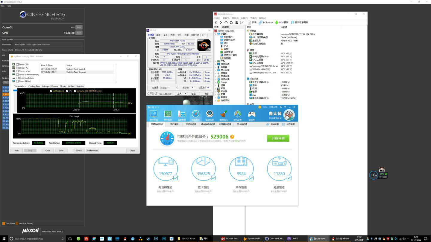Click green start evaluation (开始评测) button
Viewport: 431px width, 242px height.
pos(278,138)
